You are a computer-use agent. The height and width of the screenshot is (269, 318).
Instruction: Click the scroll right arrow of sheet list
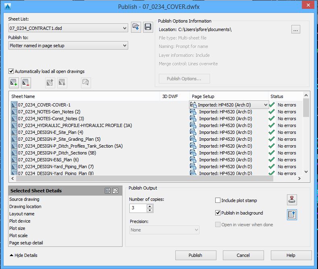coord(299,179)
